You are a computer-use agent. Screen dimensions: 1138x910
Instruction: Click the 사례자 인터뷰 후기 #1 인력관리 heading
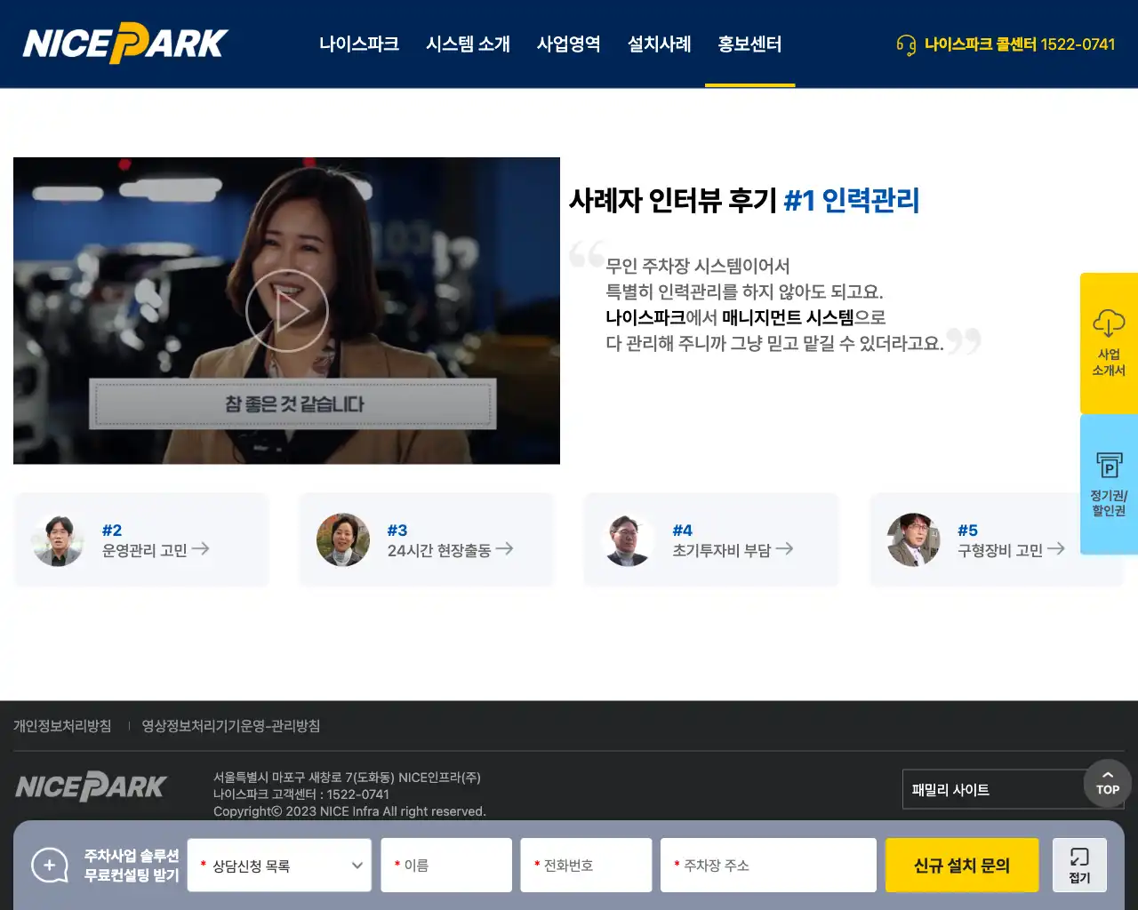point(744,200)
